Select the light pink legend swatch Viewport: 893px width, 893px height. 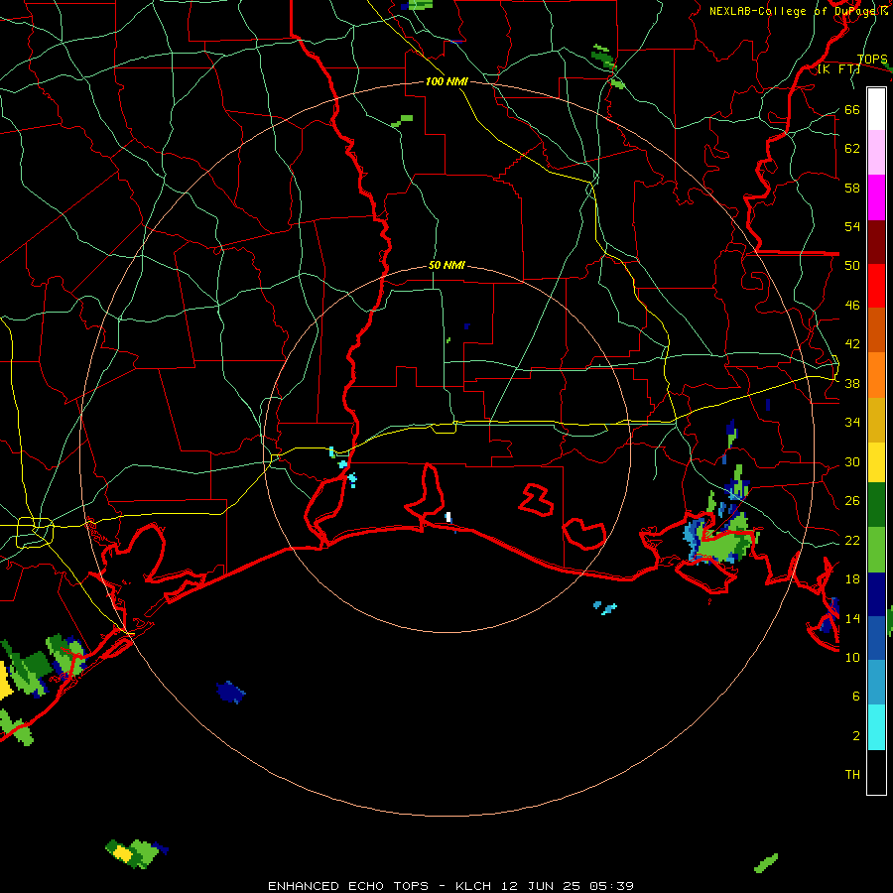[876, 152]
